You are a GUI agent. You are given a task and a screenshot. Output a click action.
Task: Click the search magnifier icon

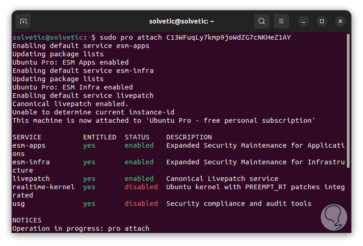click(262, 21)
